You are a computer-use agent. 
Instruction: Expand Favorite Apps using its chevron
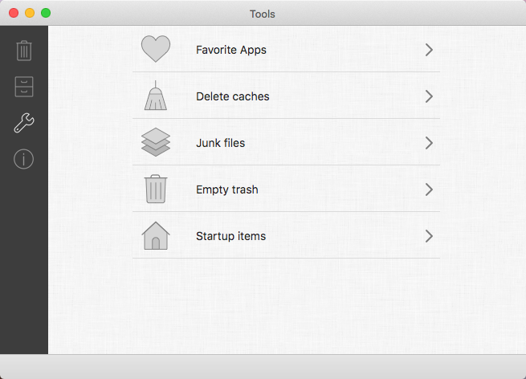429,50
